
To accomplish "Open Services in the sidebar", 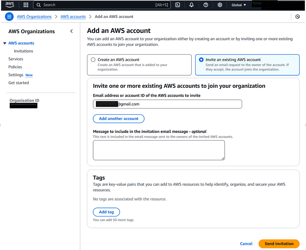I will [x=16, y=59].
